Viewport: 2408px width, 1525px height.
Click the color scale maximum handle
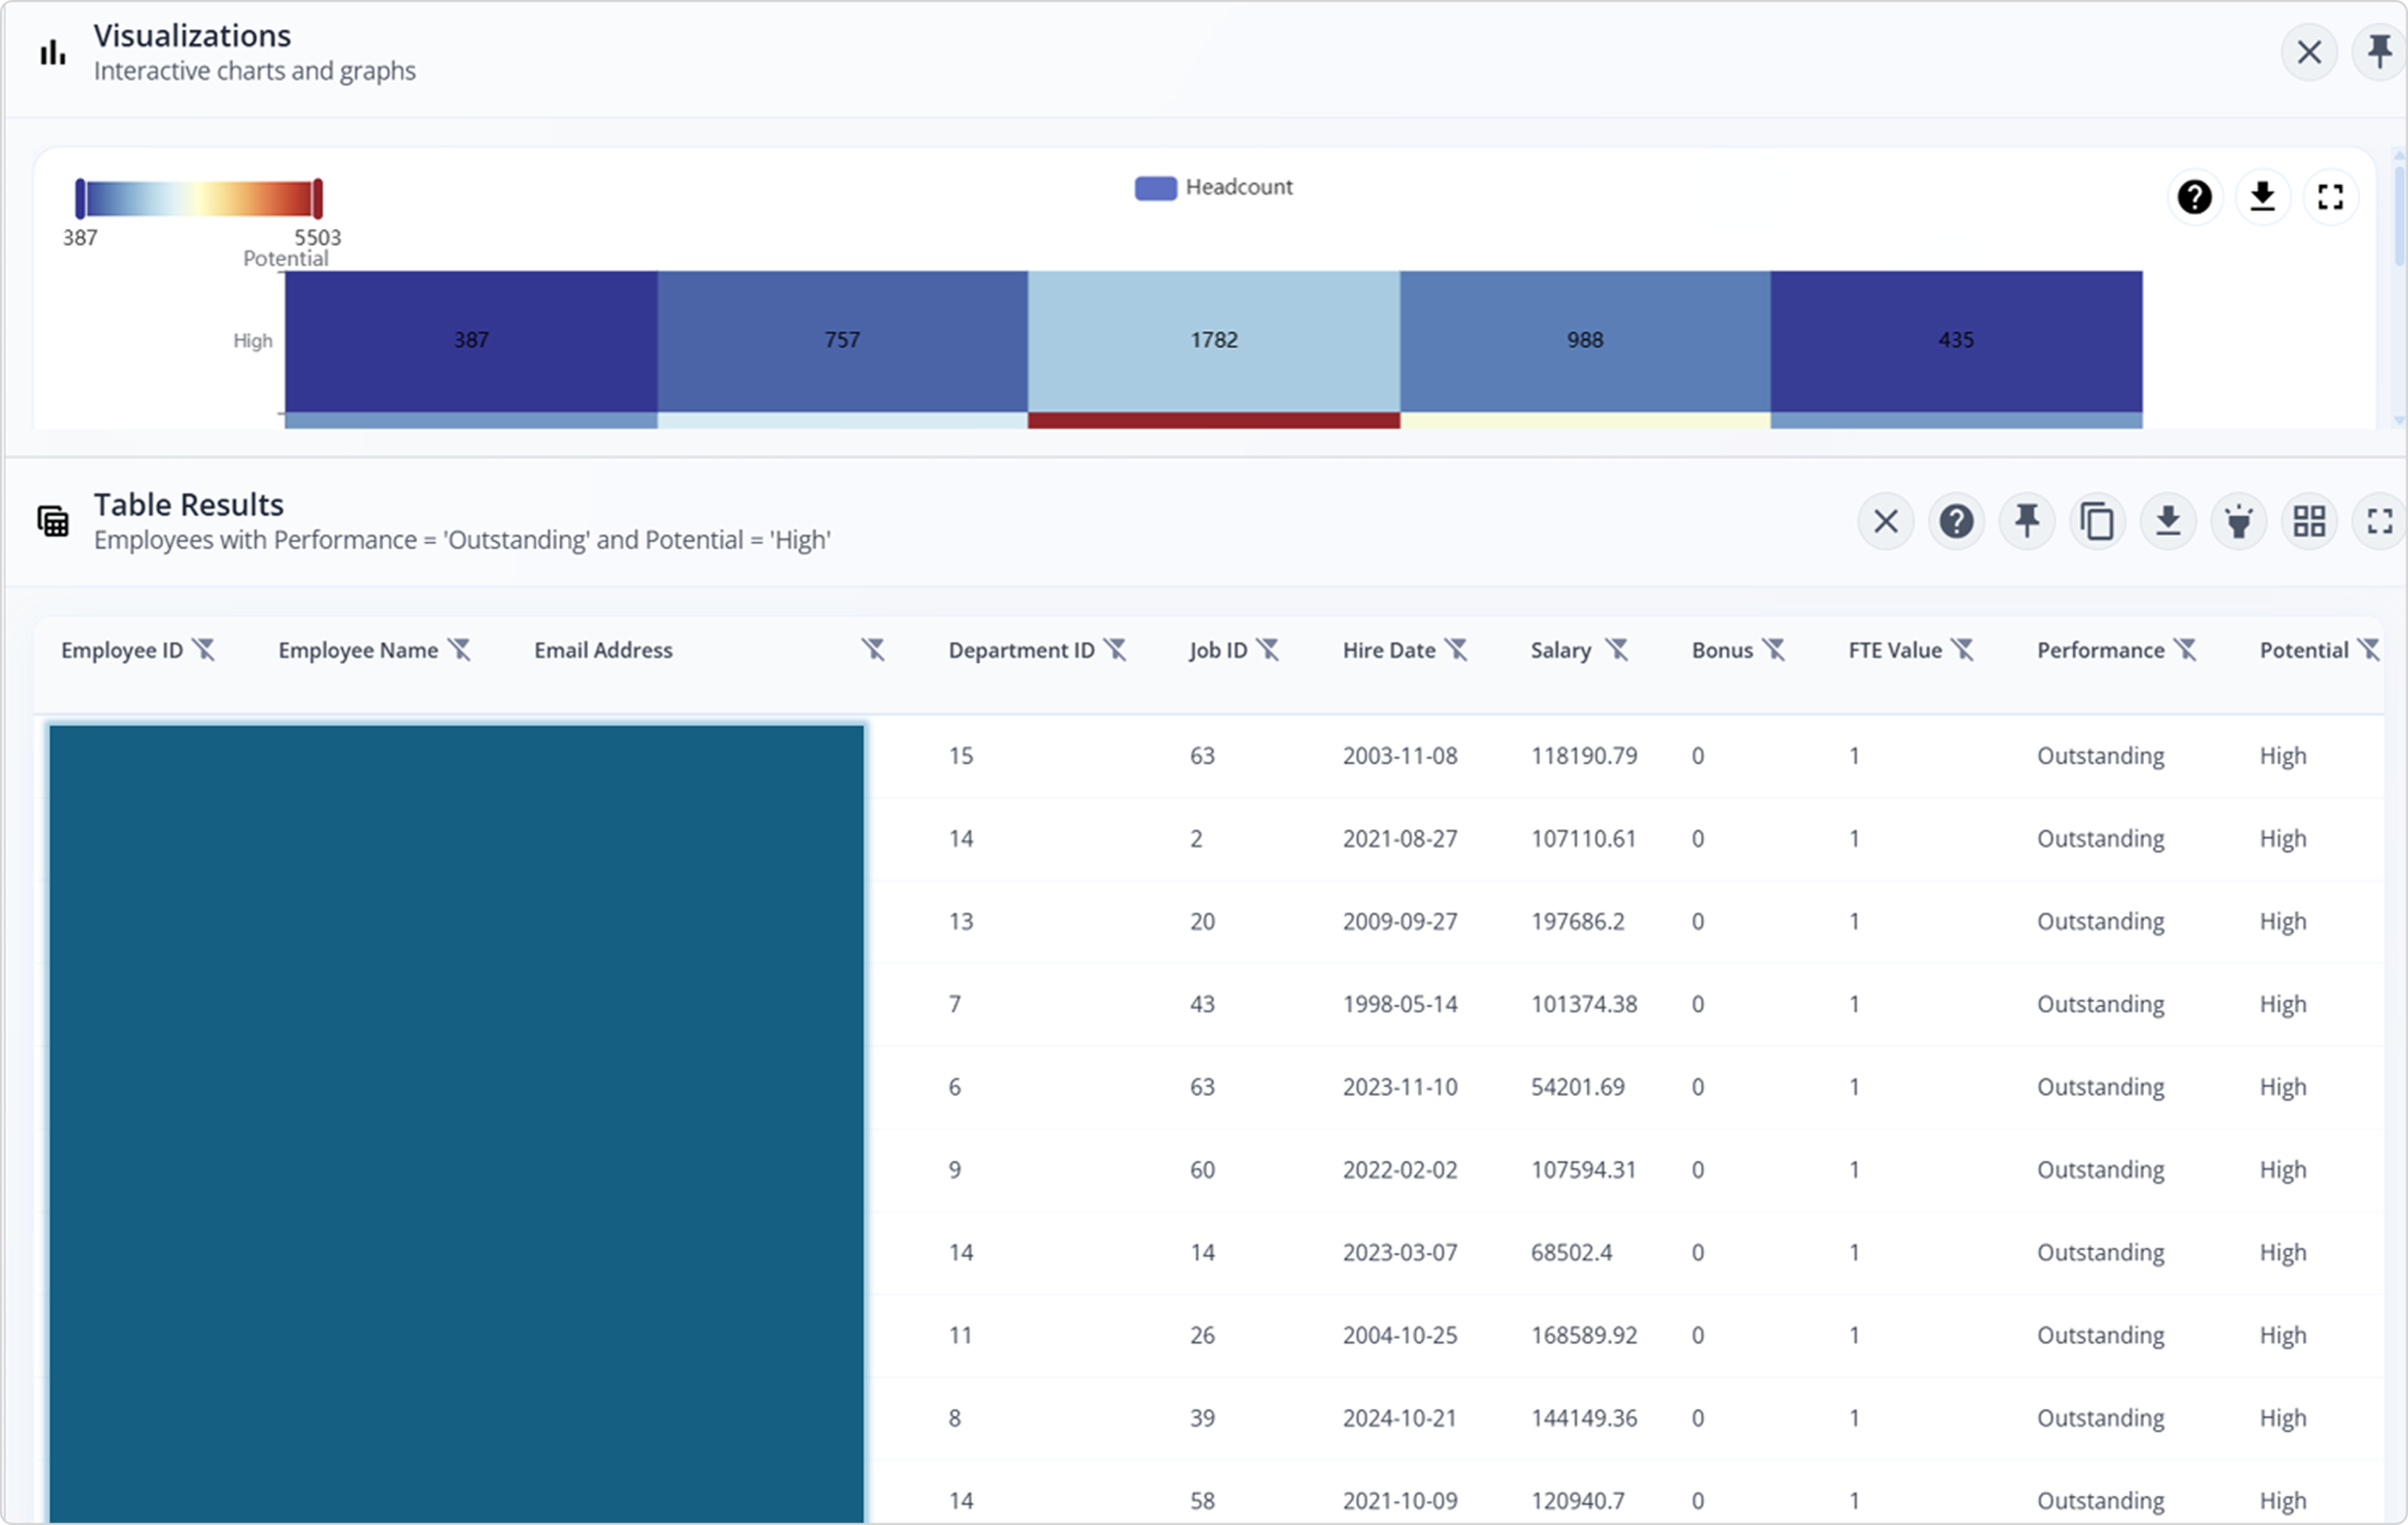point(317,198)
